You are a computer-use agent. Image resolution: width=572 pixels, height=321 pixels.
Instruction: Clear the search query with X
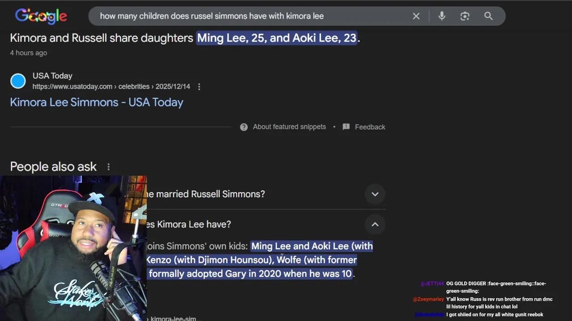click(x=416, y=16)
